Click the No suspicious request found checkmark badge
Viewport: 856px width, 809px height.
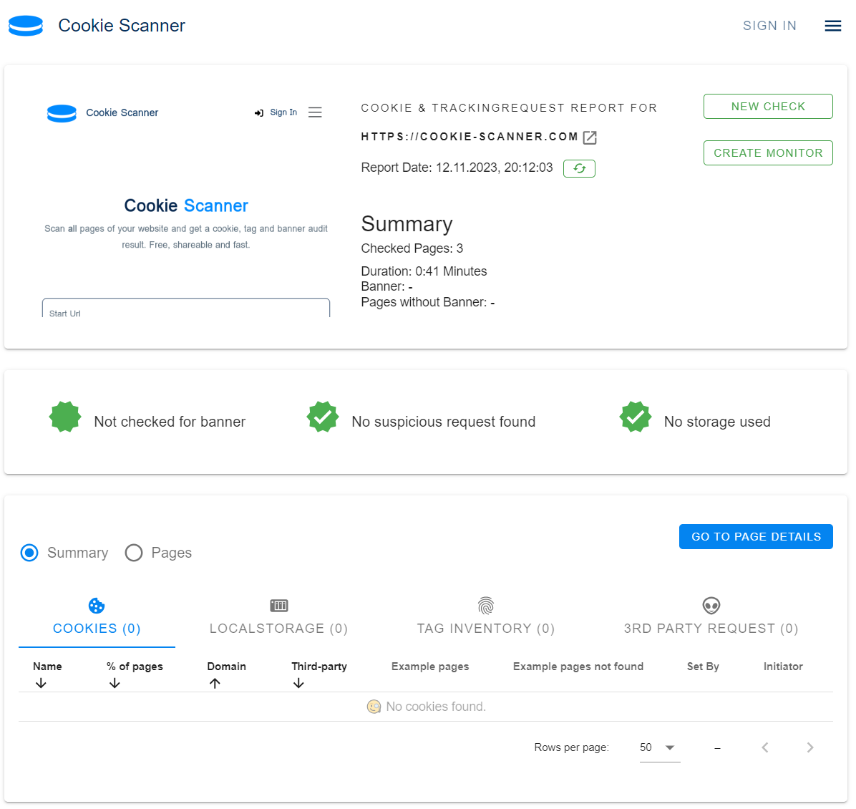[x=323, y=417]
